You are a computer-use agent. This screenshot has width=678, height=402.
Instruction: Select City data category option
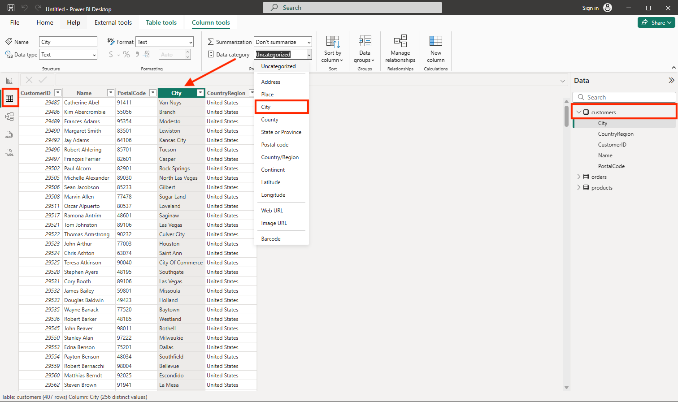pos(282,107)
